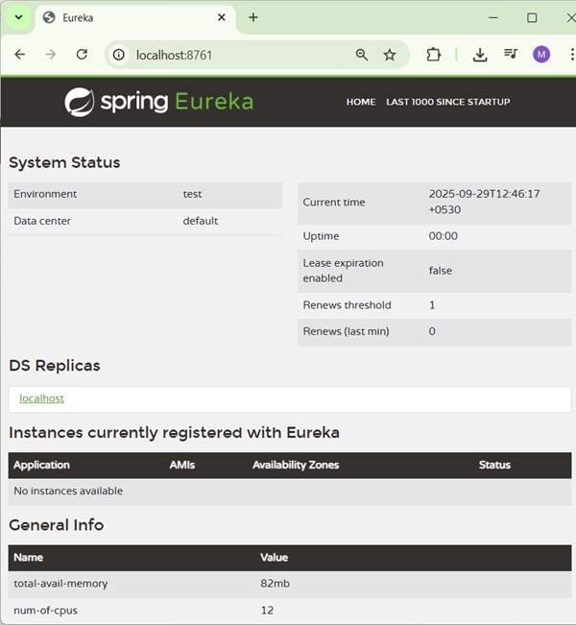Open the browser extensions puzzle icon
Viewport: 576px width, 625px height.
(434, 55)
